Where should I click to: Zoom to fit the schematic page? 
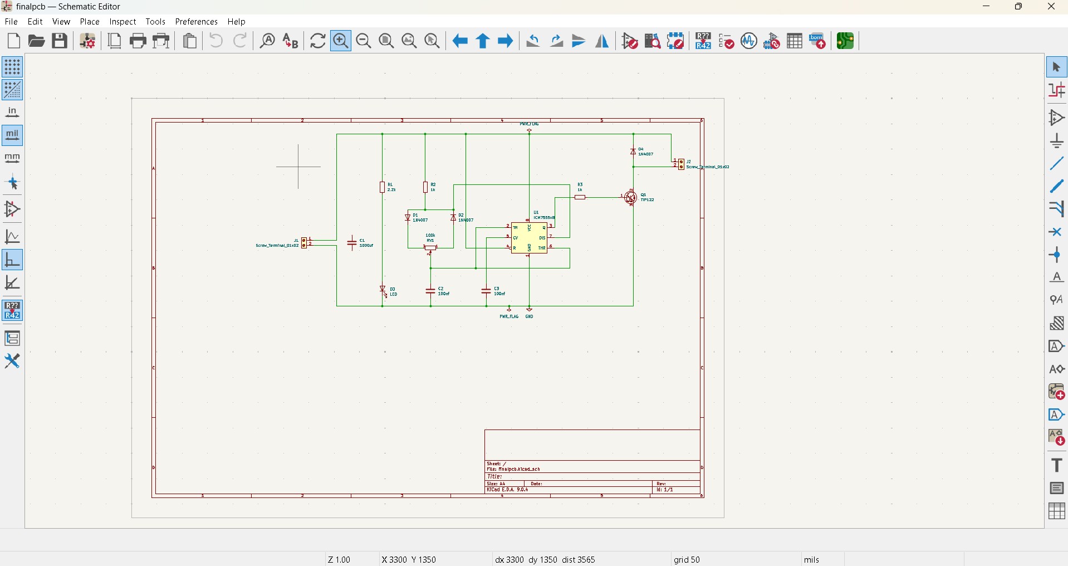[388, 41]
